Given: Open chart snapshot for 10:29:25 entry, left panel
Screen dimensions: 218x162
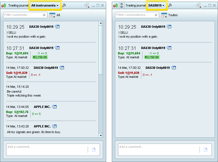Looking at the screenshot, I should [x=57, y=27].
